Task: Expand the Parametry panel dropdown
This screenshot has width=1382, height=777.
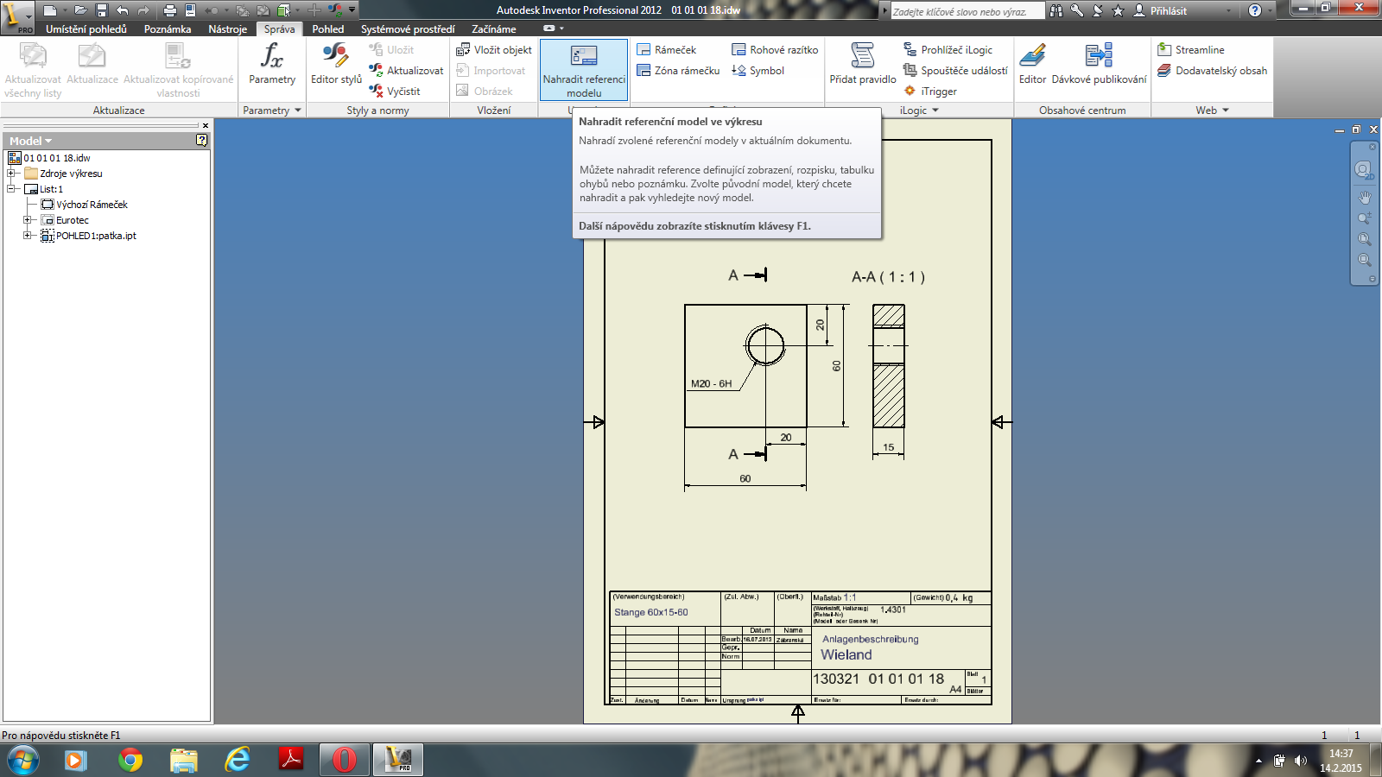Action: [298, 110]
